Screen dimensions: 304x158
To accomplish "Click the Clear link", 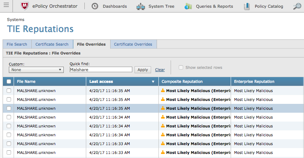I will pyautogui.click(x=160, y=70).
